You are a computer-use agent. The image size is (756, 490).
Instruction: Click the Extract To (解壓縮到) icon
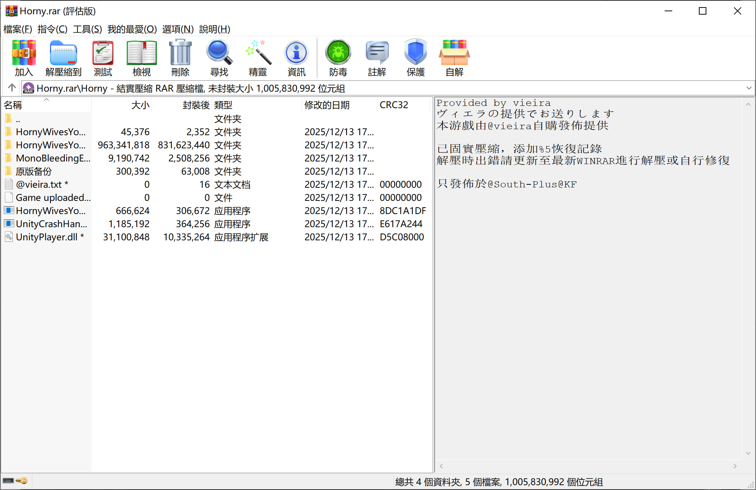click(x=63, y=57)
